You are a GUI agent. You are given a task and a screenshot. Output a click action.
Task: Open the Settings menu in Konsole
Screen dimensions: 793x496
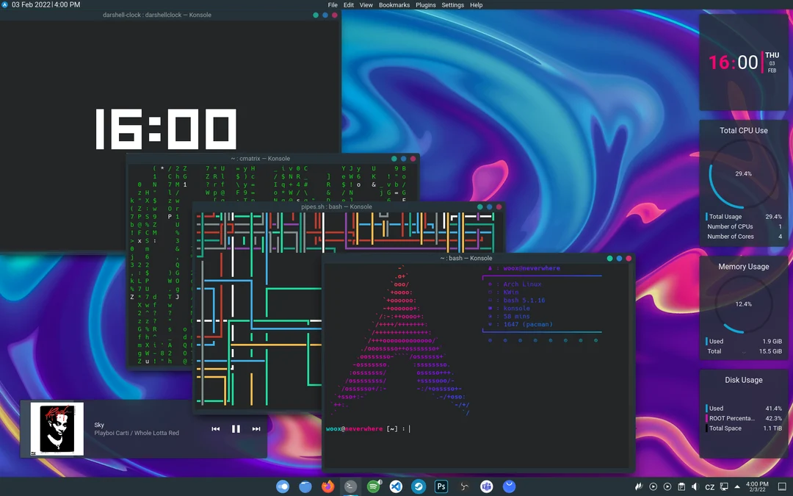click(452, 5)
